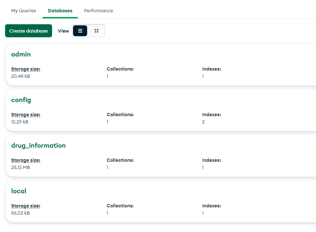This screenshot has width=316, height=232.
Task: Open the drug_information database
Action: (38, 145)
